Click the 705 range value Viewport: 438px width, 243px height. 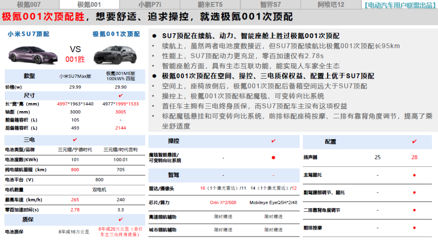click(x=121, y=170)
